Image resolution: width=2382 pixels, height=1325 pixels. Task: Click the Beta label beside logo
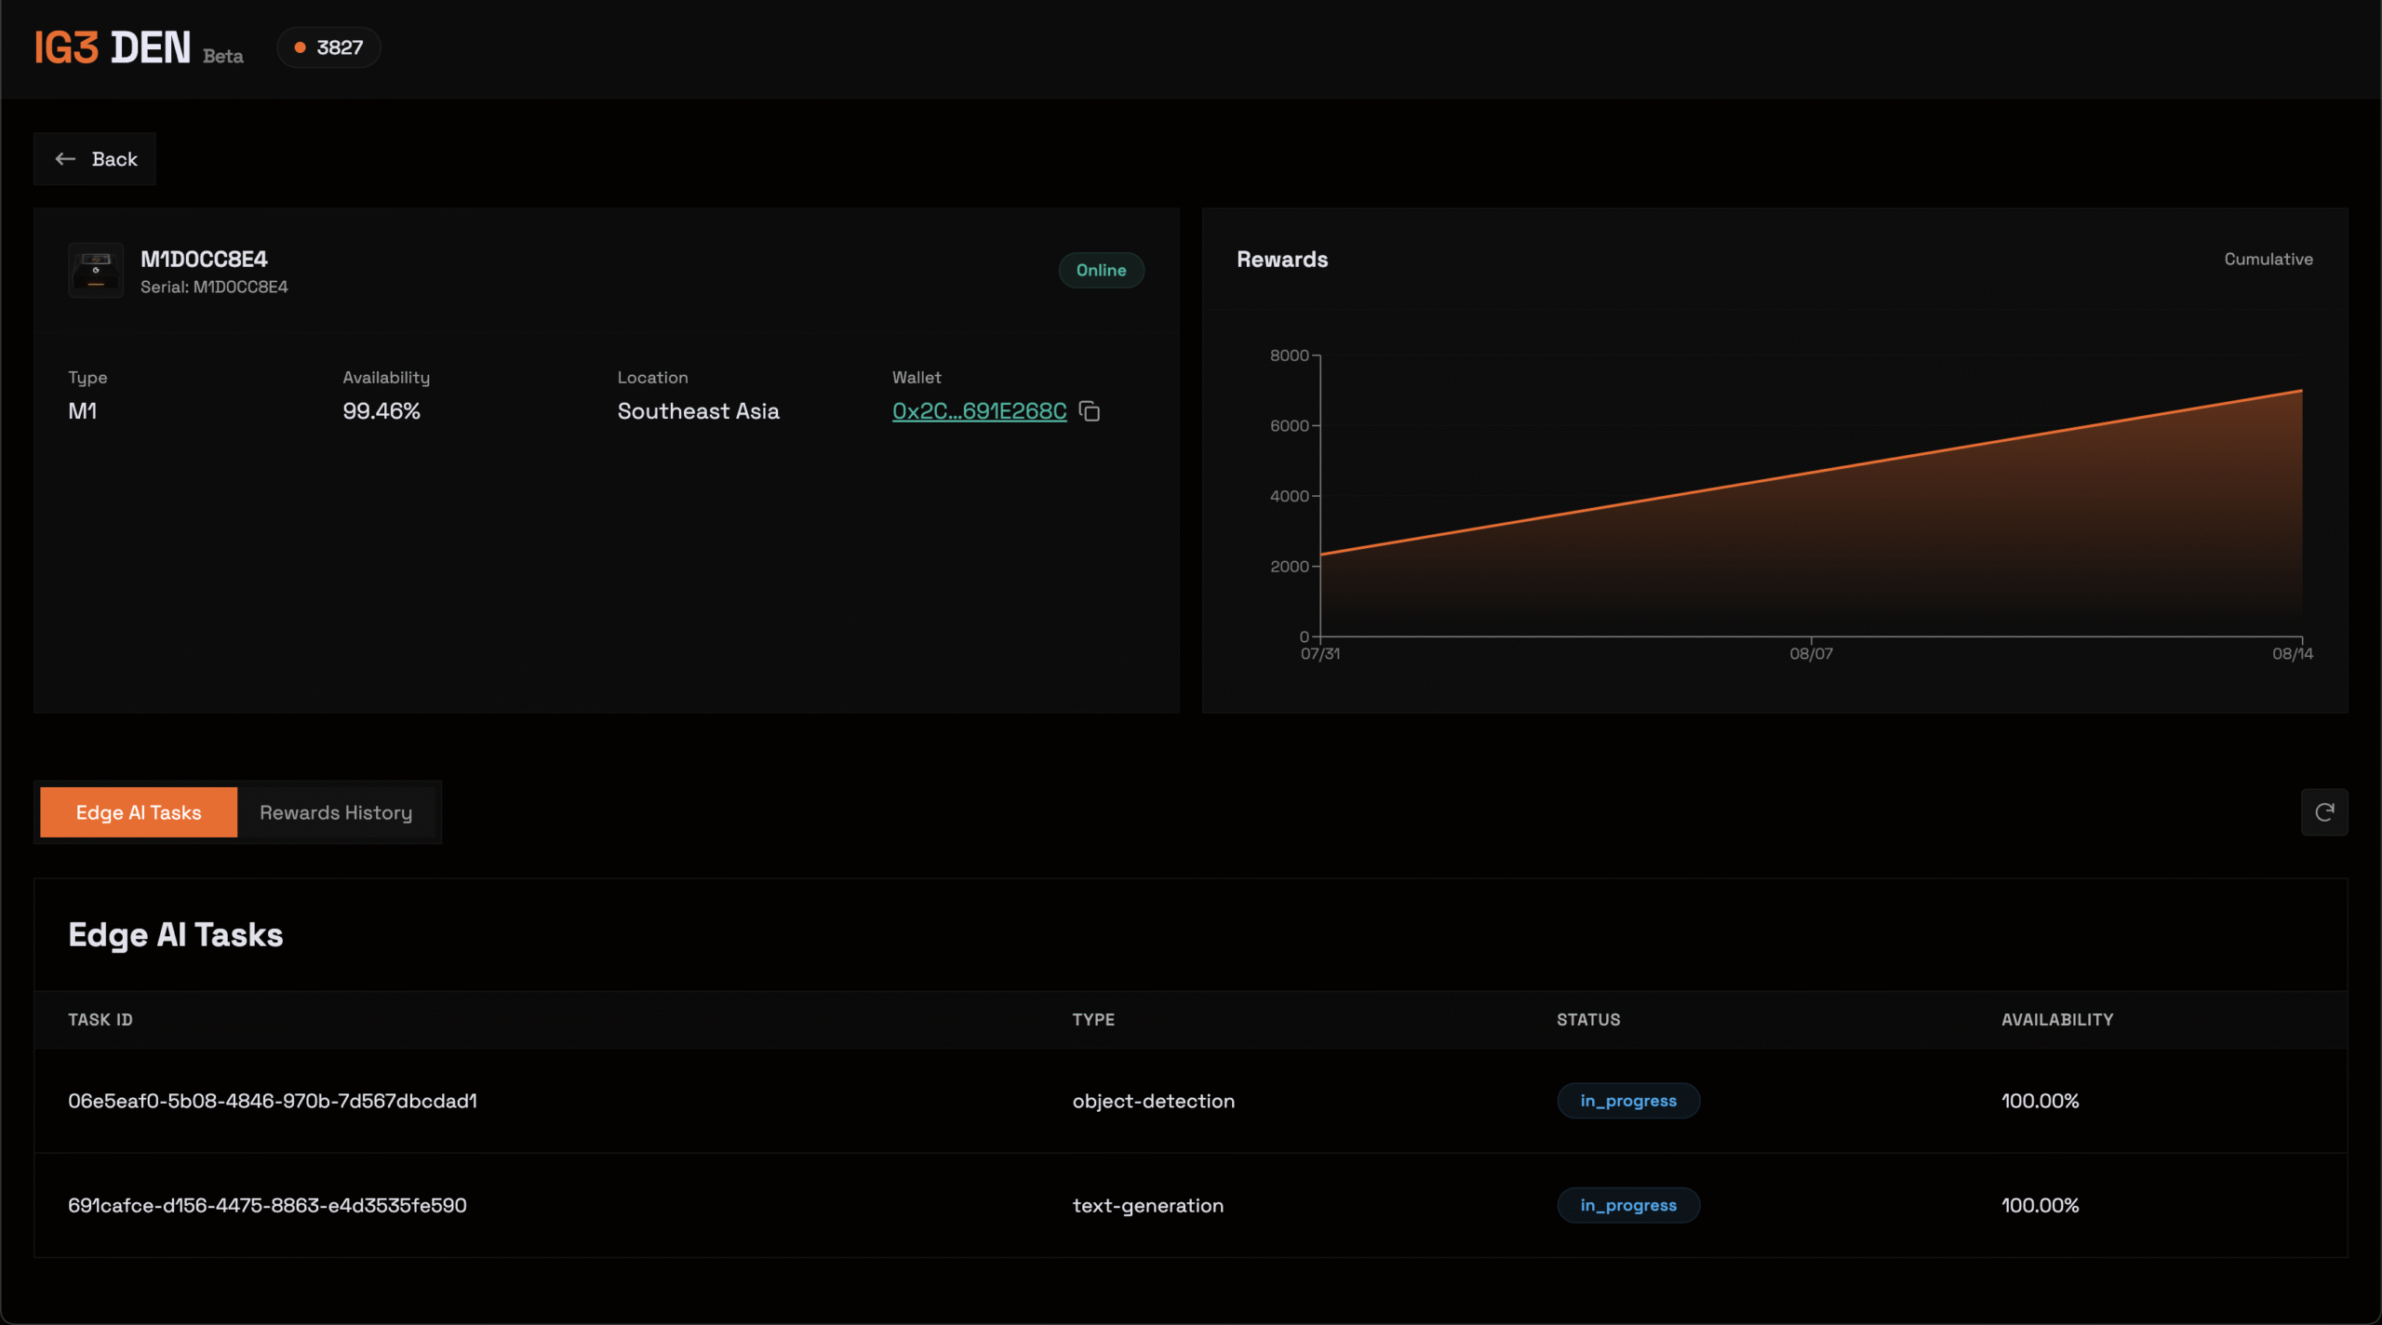click(223, 57)
